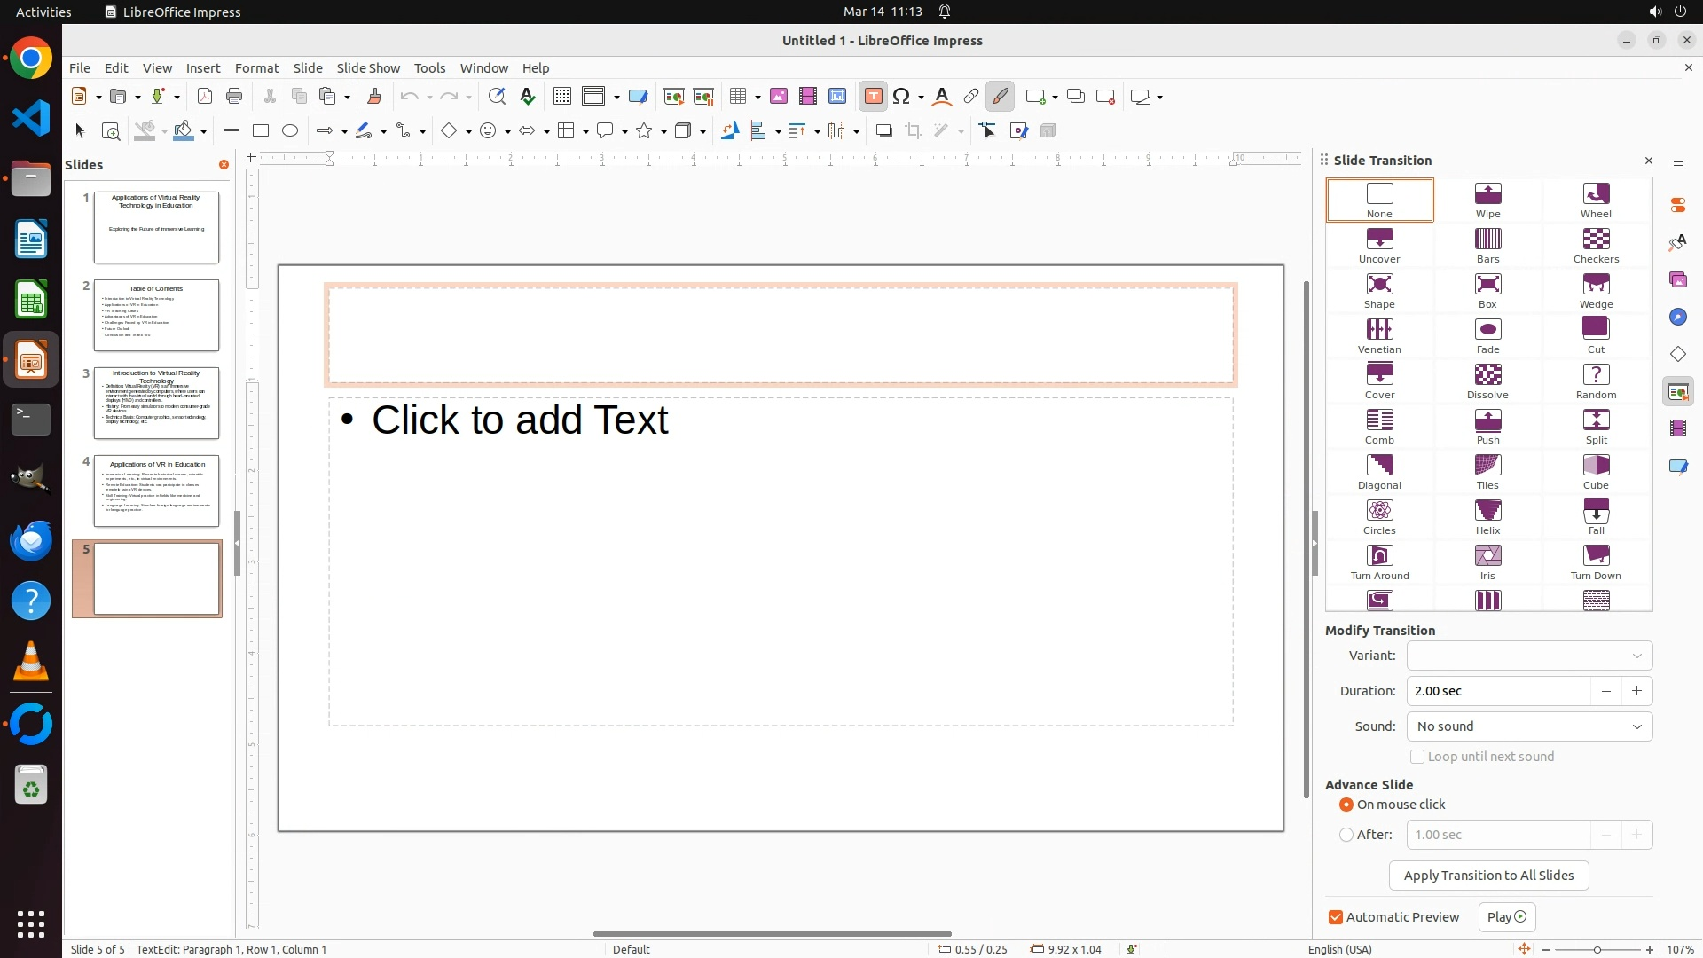
Task: Click Apply Transition to All Slides
Action: (x=1488, y=876)
